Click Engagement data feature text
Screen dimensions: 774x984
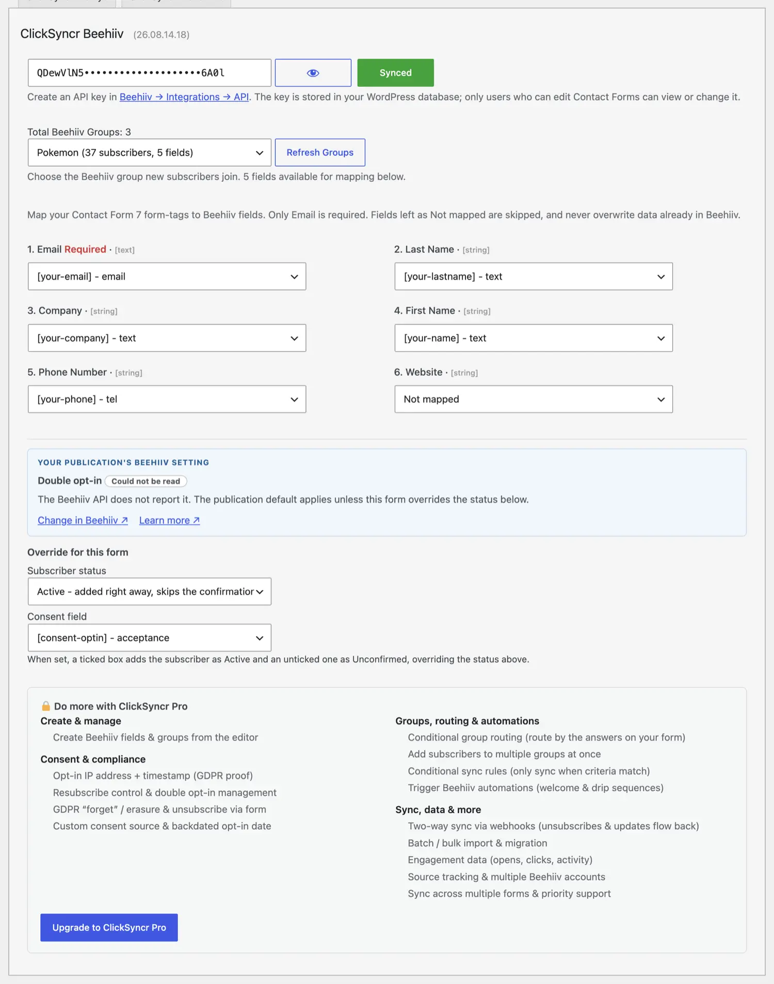click(500, 860)
